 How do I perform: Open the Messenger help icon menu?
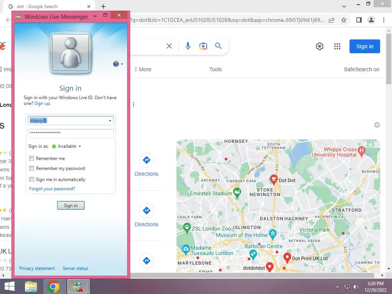[118, 64]
